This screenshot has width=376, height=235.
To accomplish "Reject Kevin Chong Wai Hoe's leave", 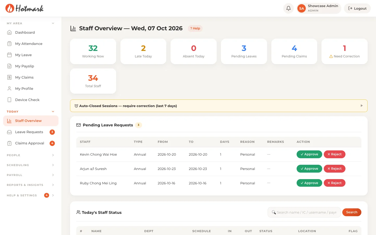I will tap(334, 154).
